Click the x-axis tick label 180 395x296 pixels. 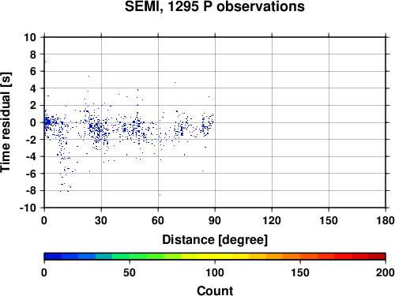click(x=386, y=220)
